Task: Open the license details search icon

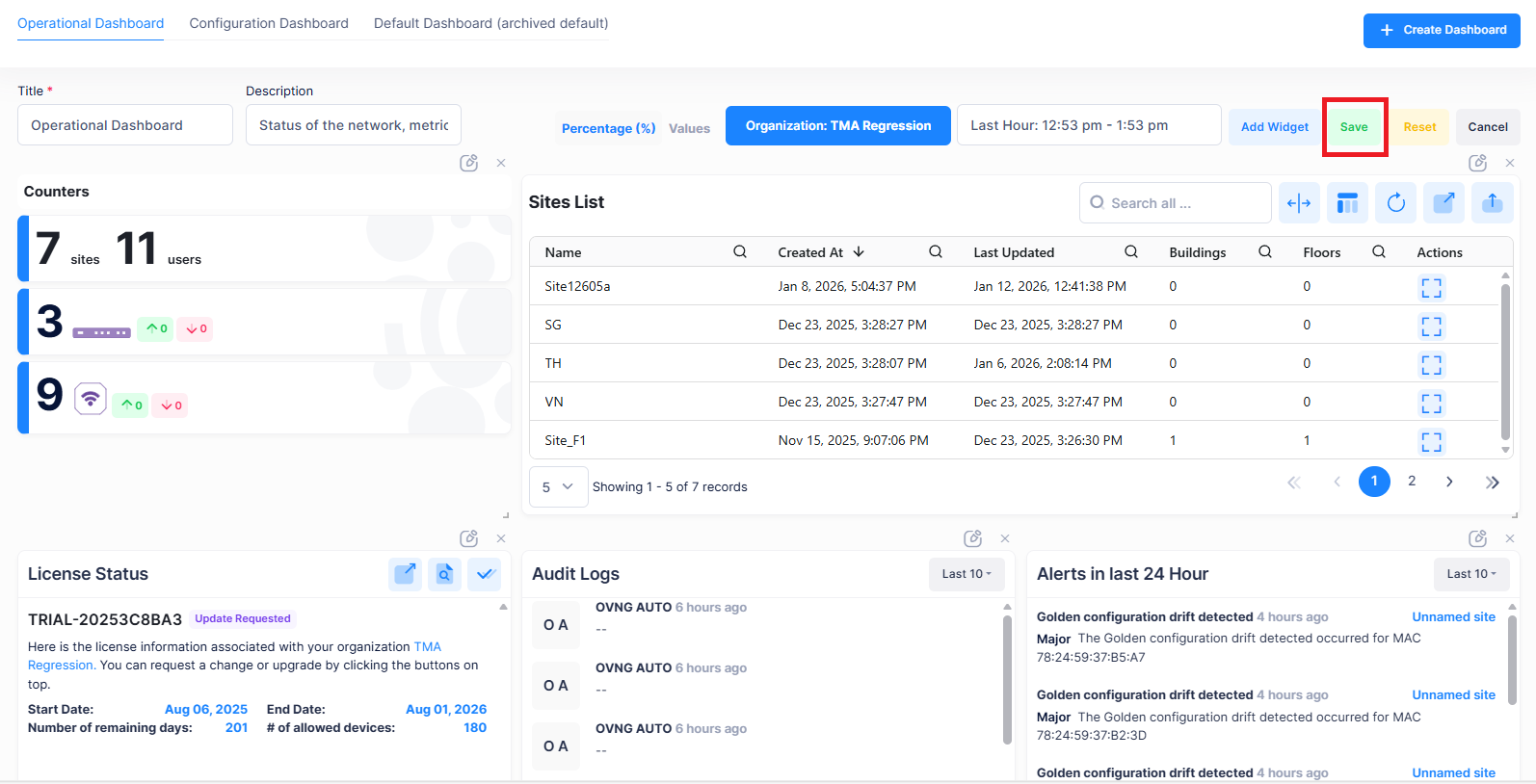Action: 444,574
